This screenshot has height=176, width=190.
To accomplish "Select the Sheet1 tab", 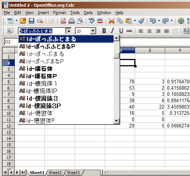I will (x=37, y=173).
